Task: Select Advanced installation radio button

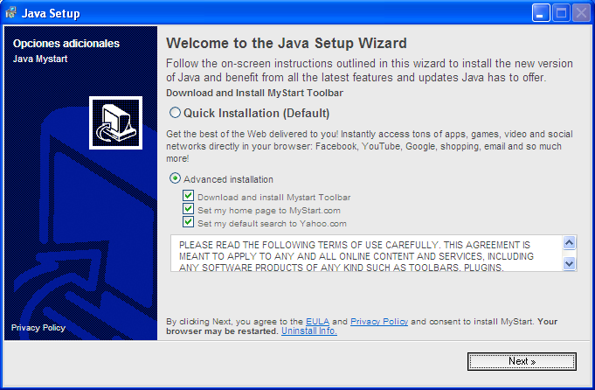Action: coord(175,178)
